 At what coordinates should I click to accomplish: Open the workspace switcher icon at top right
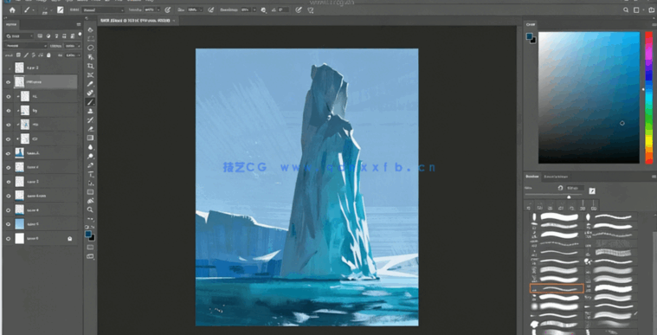point(636,10)
